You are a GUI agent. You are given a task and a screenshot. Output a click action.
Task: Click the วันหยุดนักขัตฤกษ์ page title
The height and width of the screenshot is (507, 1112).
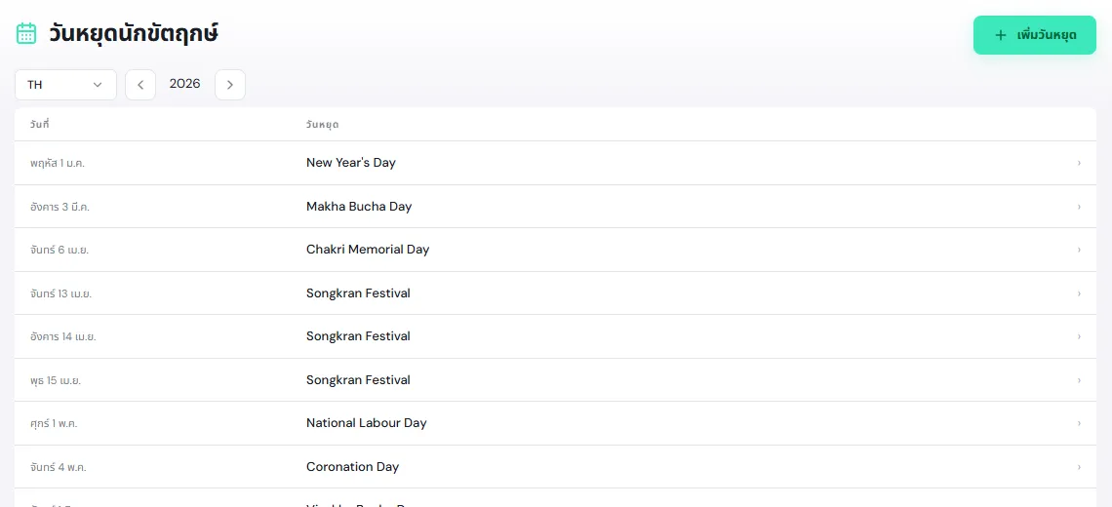pyautogui.click(x=134, y=33)
